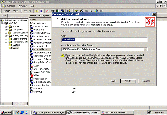Screen dimensions: 167x115
Task: Open Associated Administrative Group dropdown
Action: [145, 49]
